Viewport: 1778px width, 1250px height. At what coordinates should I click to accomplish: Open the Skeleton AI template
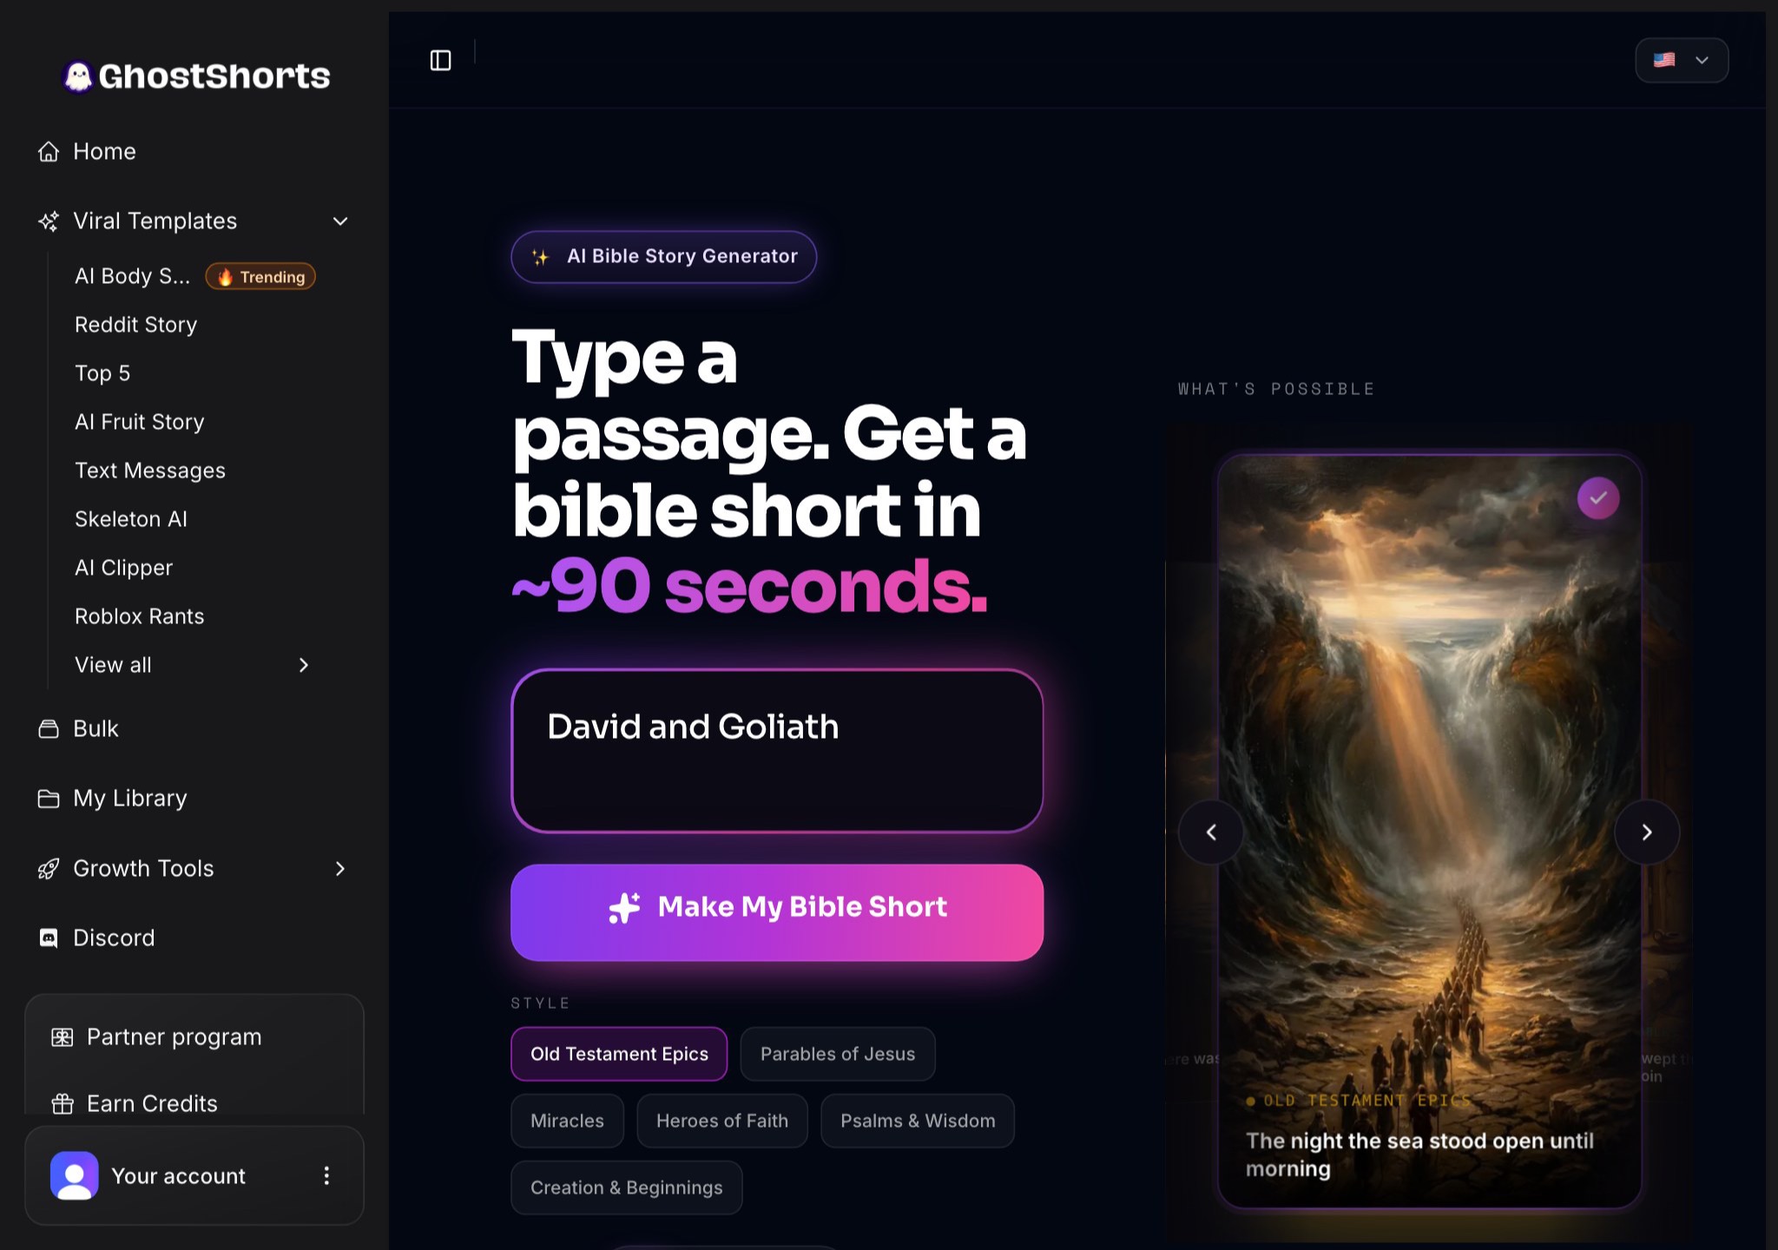pos(131,519)
